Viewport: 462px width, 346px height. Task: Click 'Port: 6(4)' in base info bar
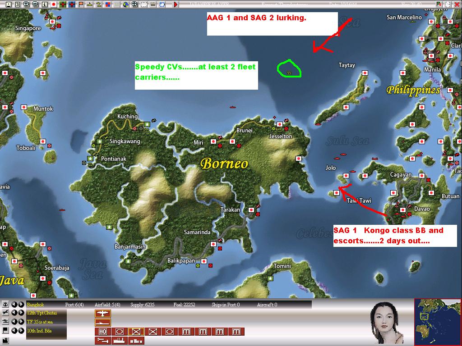[x=74, y=305]
